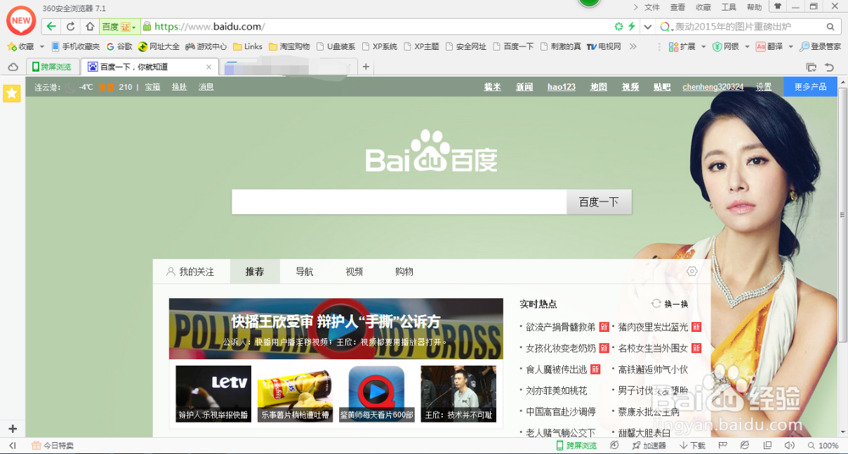Reload the page with the refresh icon

[x=70, y=26]
